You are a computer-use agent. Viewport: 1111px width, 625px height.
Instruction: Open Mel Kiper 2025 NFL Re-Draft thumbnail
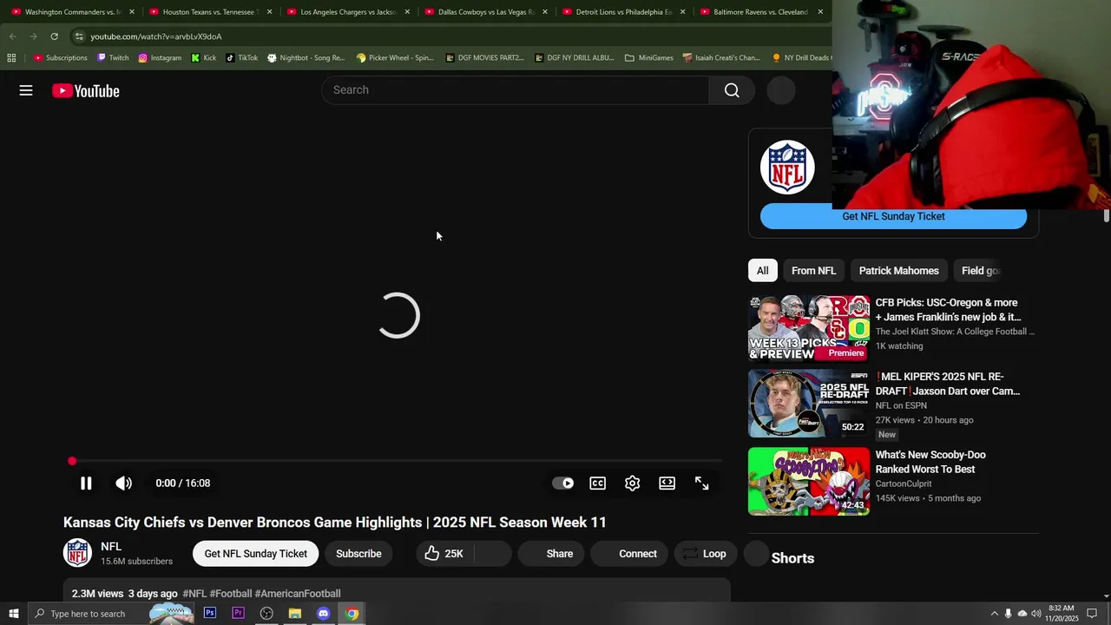pos(809,404)
